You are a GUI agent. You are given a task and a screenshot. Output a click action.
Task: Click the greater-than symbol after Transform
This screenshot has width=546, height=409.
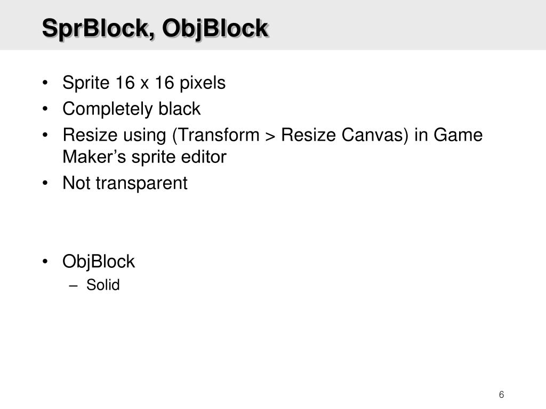click(270, 136)
